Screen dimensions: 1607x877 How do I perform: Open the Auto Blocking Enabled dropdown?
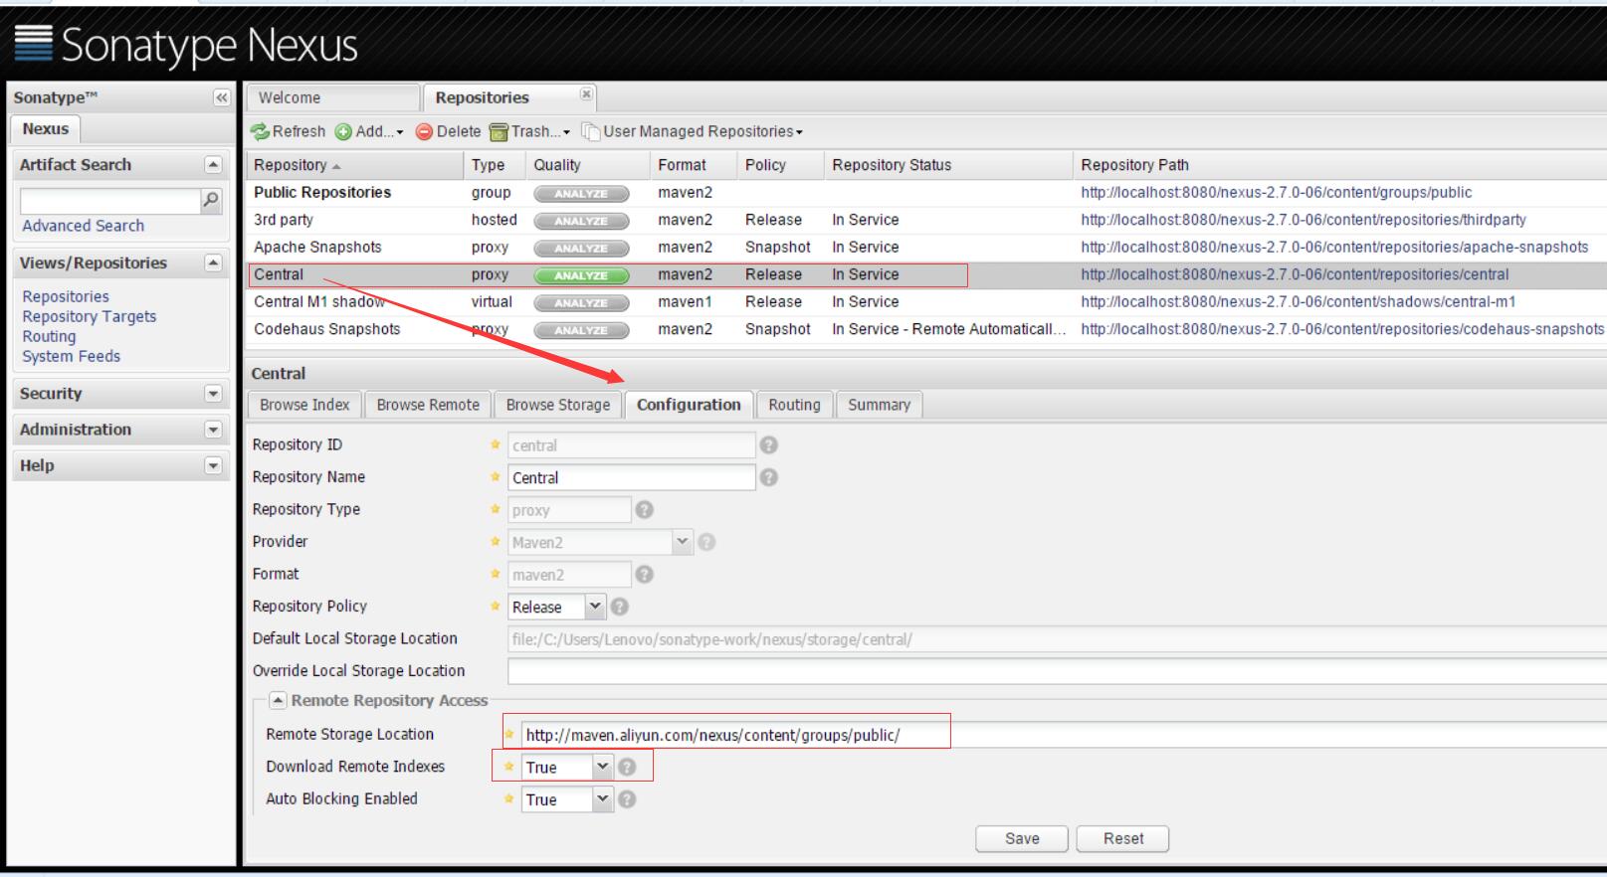click(x=602, y=798)
